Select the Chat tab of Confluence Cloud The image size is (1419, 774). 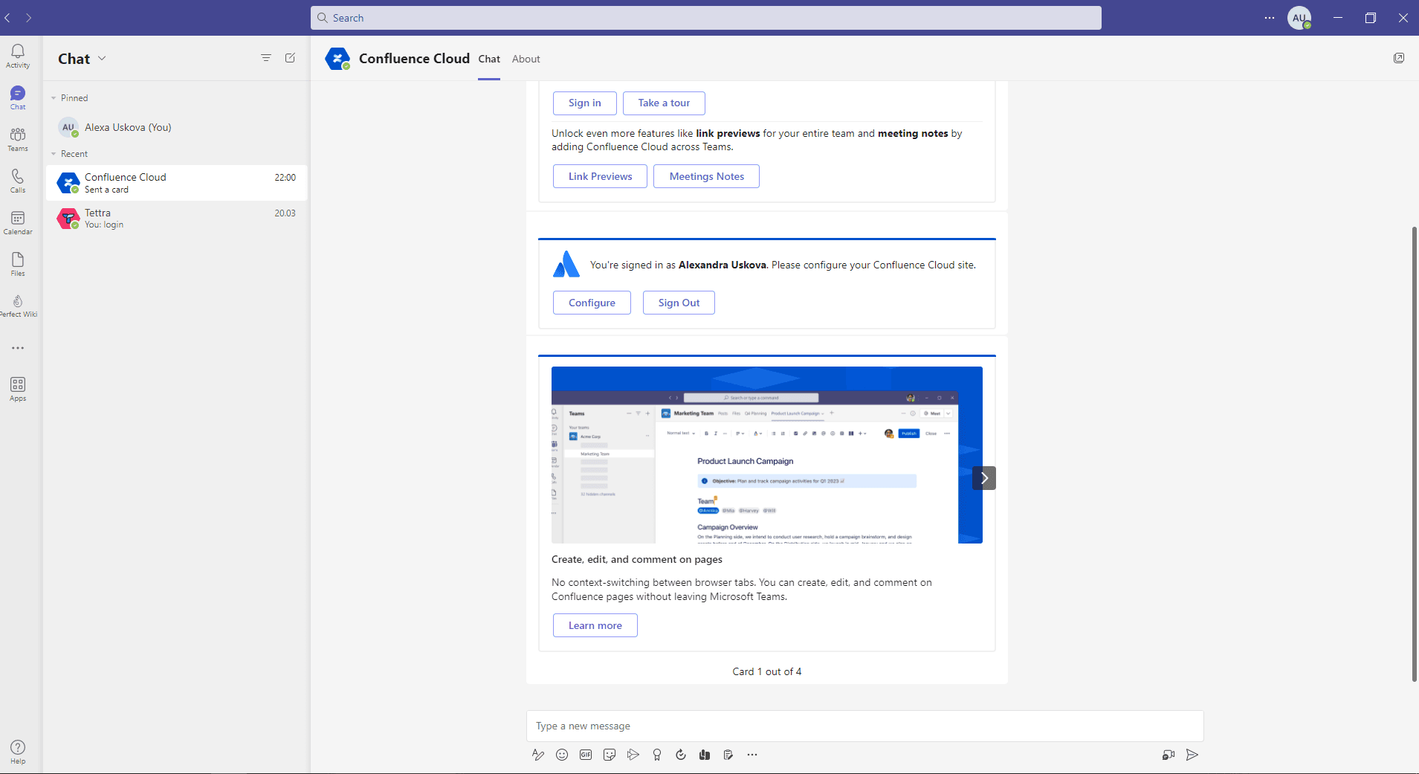tap(489, 59)
